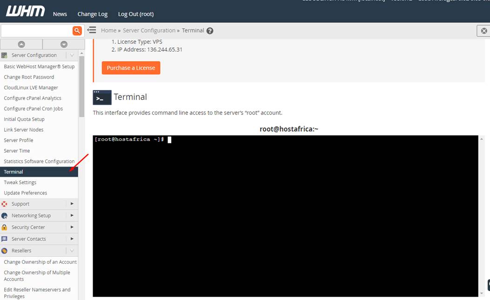The width and height of the screenshot is (490, 300).
Task: Expand all sidebar sections down-arrow button
Action: point(64,44)
